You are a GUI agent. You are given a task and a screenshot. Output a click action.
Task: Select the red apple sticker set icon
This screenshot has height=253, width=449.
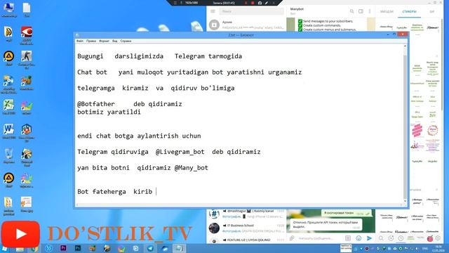pos(430,238)
